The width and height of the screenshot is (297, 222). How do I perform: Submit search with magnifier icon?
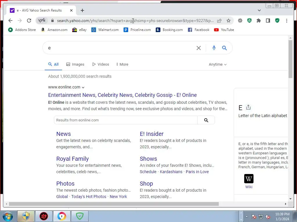pyautogui.click(x=224, y=48)
